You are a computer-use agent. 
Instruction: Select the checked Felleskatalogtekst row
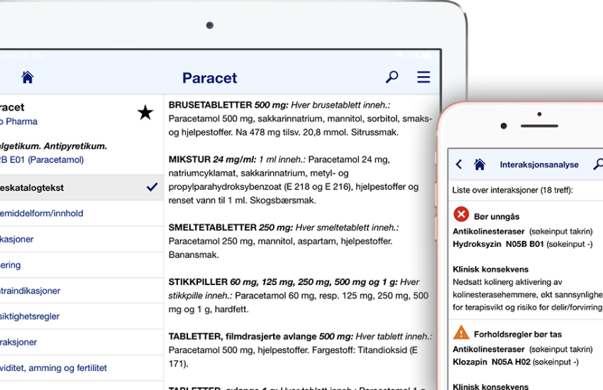coord(82,187)
